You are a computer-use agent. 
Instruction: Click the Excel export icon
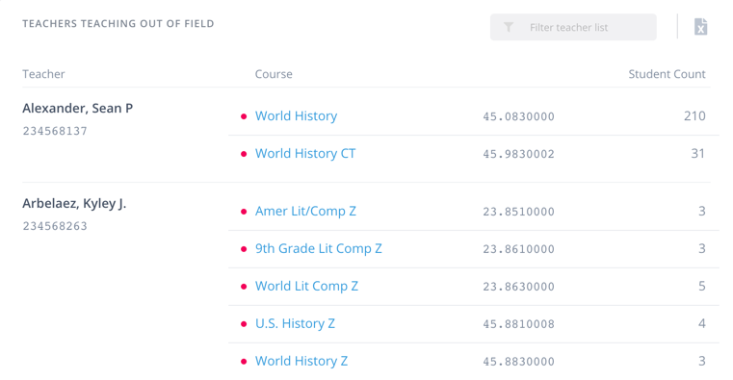[x=700, y=27]
